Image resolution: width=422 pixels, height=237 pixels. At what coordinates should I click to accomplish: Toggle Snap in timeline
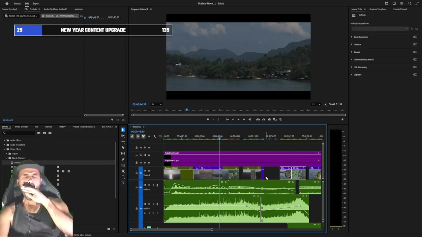point(138,136)
